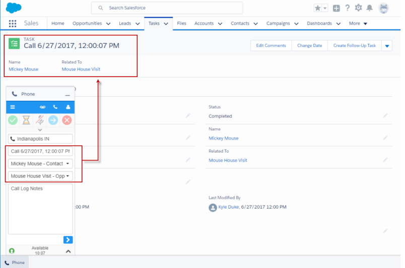Expand the availability status chevron in the phone footer
This screenshot has width=405, height=268.
(x=69, y=251)
